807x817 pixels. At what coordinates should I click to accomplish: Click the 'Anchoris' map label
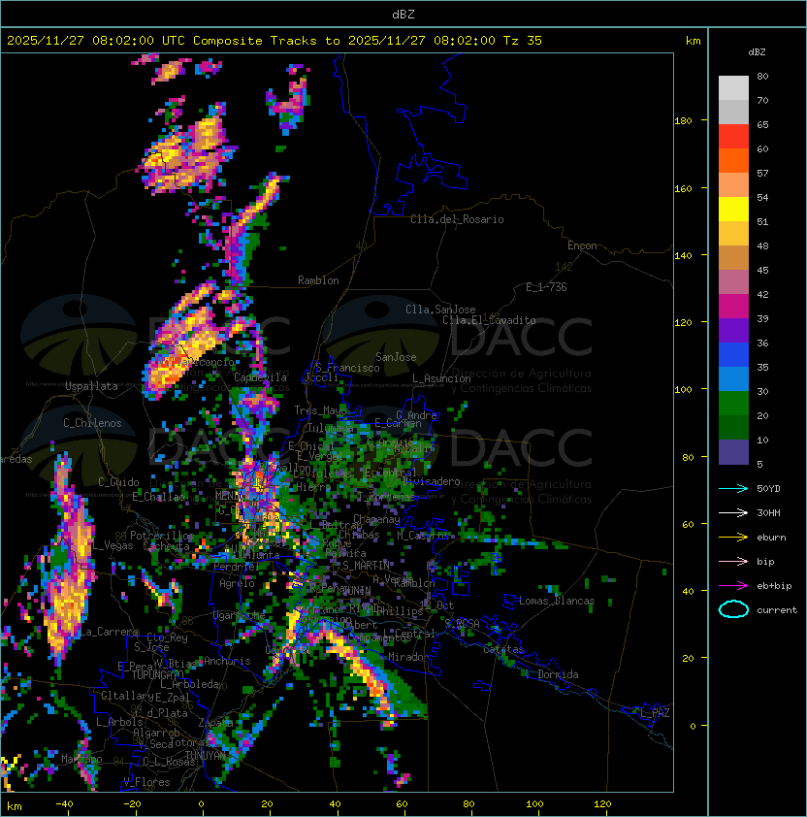227,661
